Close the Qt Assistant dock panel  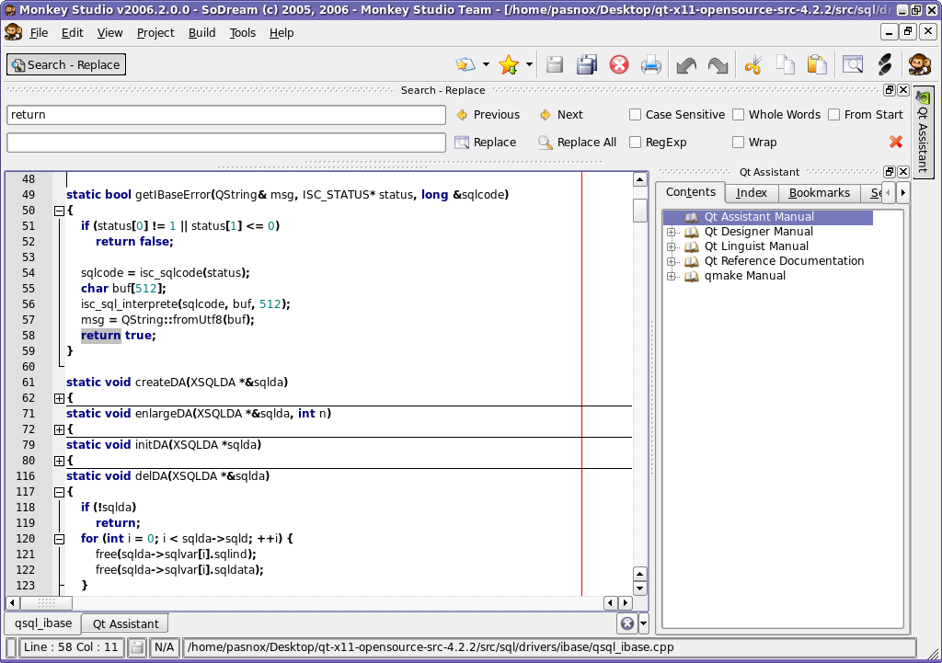[903, 172]
